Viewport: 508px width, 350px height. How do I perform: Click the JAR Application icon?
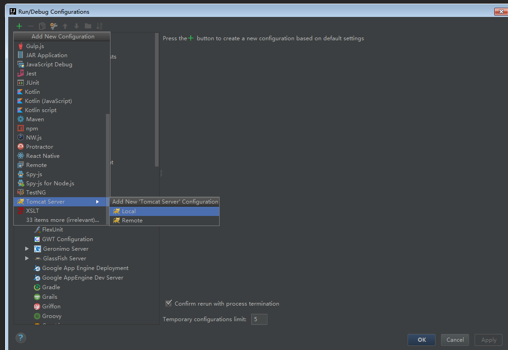pyautogui.click(x=21, y=55)
